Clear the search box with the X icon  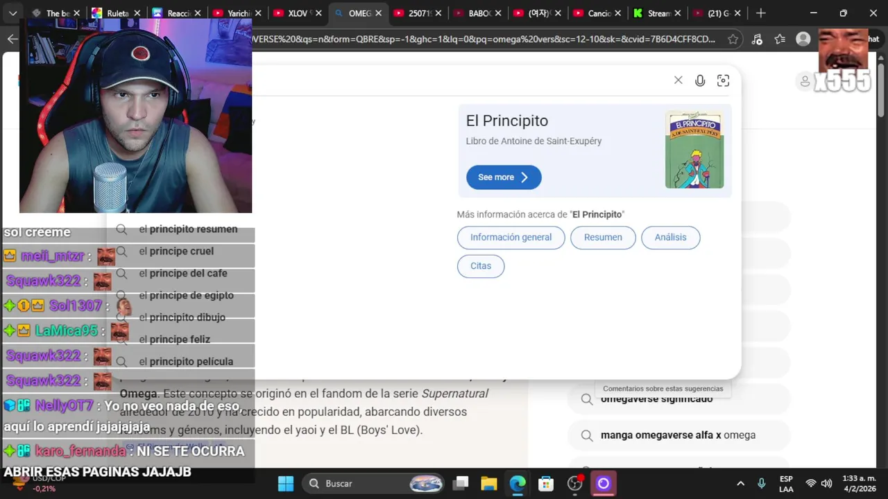coord(678,80)
